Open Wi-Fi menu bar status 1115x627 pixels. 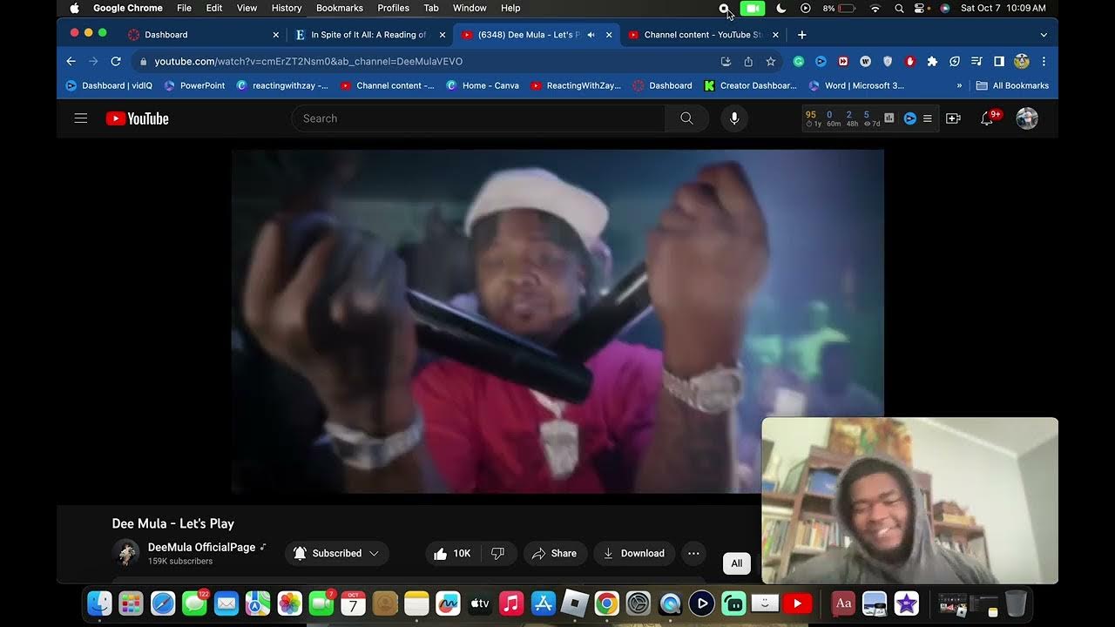[875, 8]
